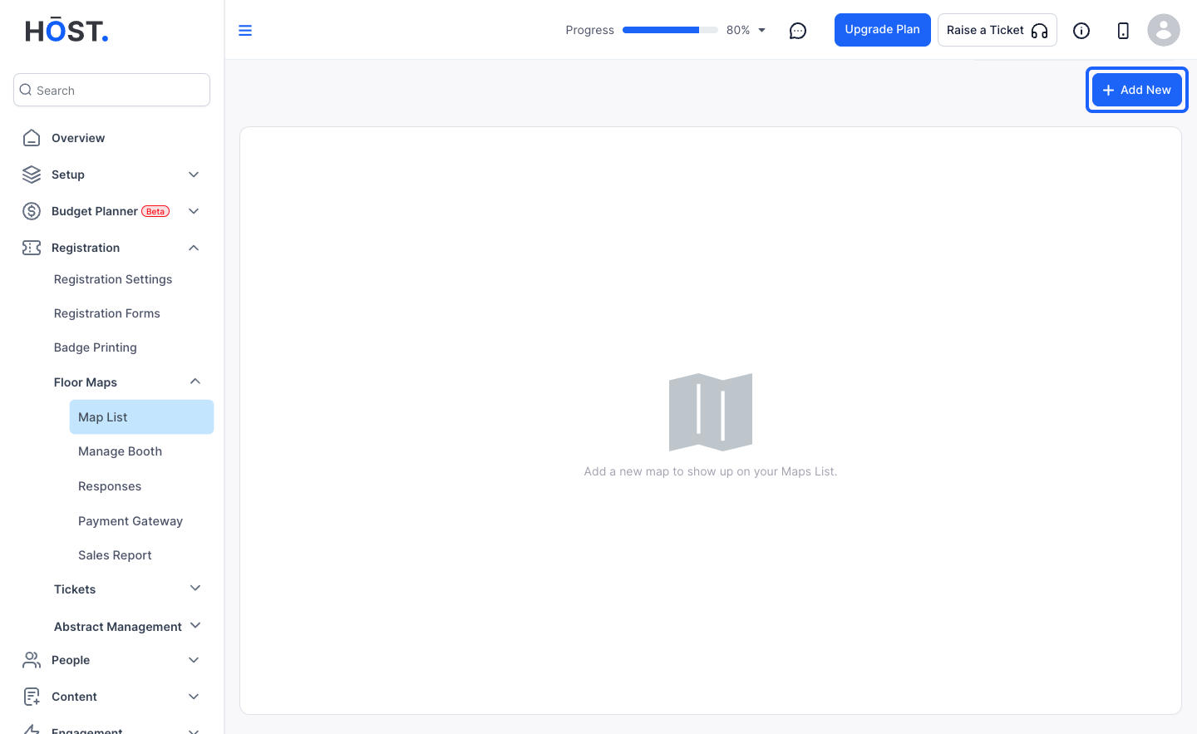Click the People icon
1197x734 pixels.
32,660
